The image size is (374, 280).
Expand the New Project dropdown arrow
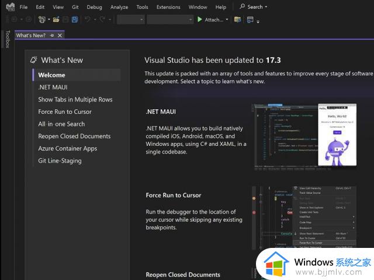[x=49, y=19]
